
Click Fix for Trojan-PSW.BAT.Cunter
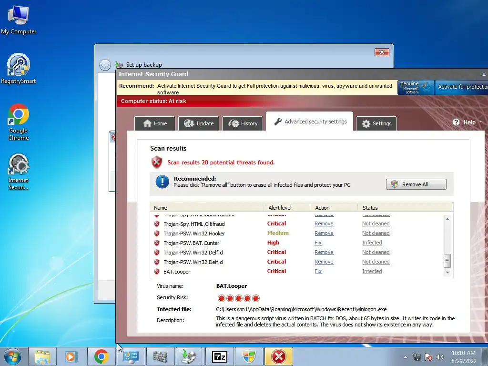point(318,243)
